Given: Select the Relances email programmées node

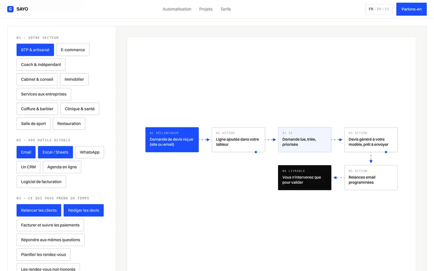Looking at the screenshot, I should click(371, 177).
